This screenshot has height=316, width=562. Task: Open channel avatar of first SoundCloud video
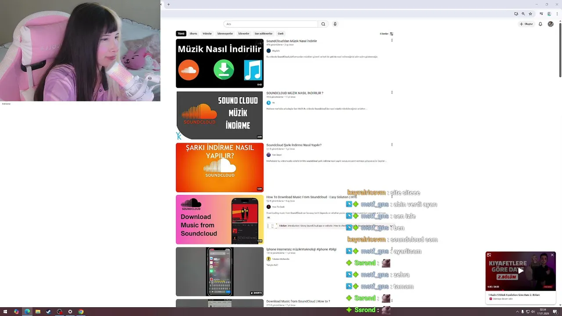[269, 51]
